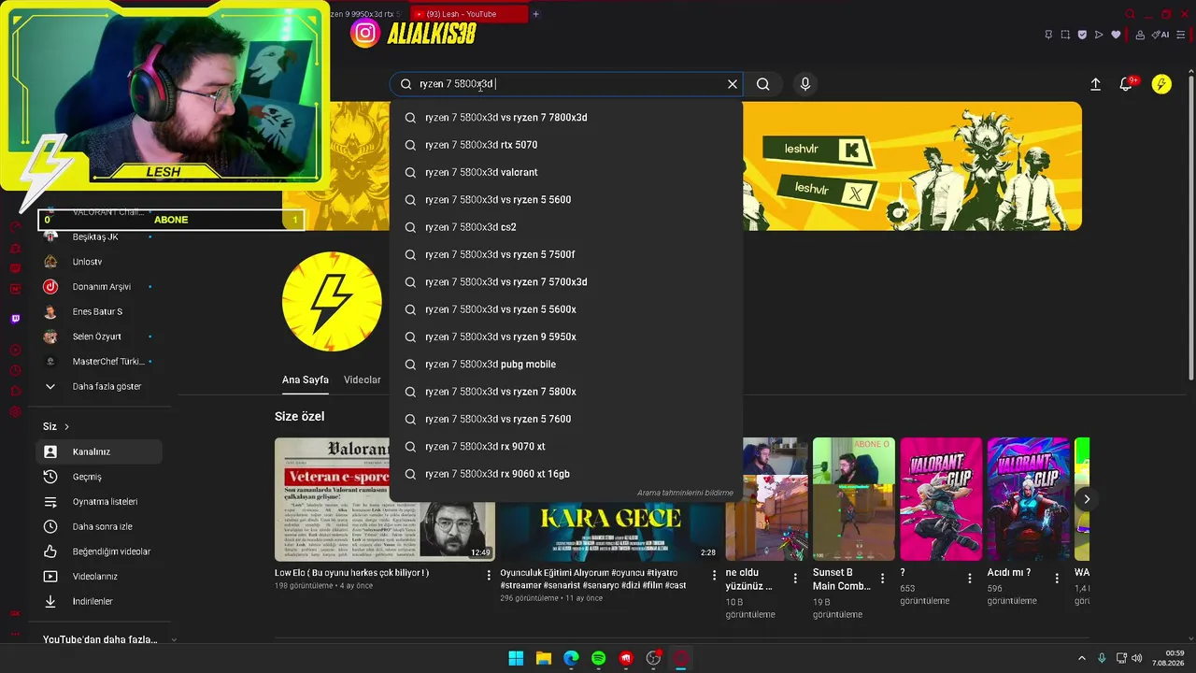Open Beşiktaş JK subscription channel
This screenshot has height=673, width=1196.
tap(99, 236)
